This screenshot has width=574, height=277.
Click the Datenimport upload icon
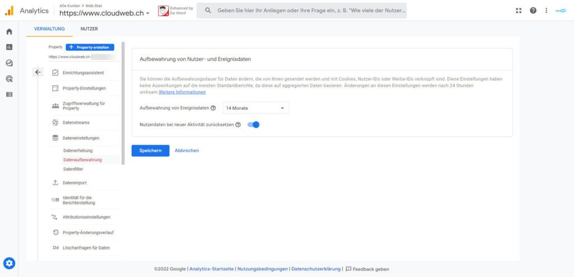[55, 183]
